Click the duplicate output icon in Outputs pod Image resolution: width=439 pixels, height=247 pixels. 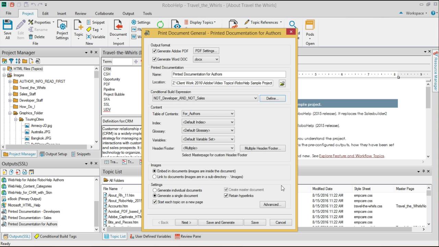(x=11, y=172)
